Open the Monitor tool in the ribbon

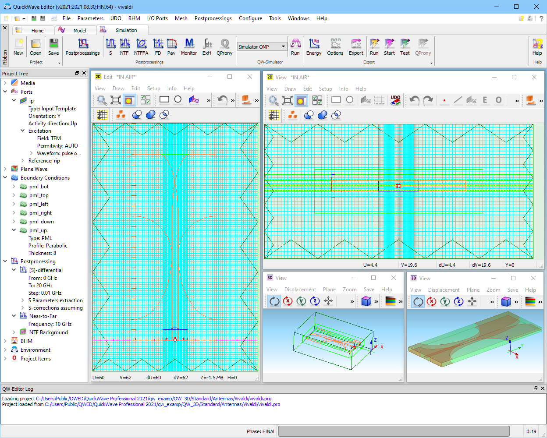(x=189, y=47)
